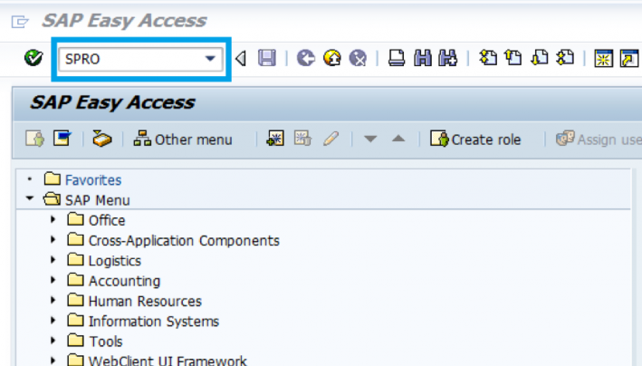This screenshot has width=642, height=366.
Task: Open the Favorites folder
Action: point(92,180)
